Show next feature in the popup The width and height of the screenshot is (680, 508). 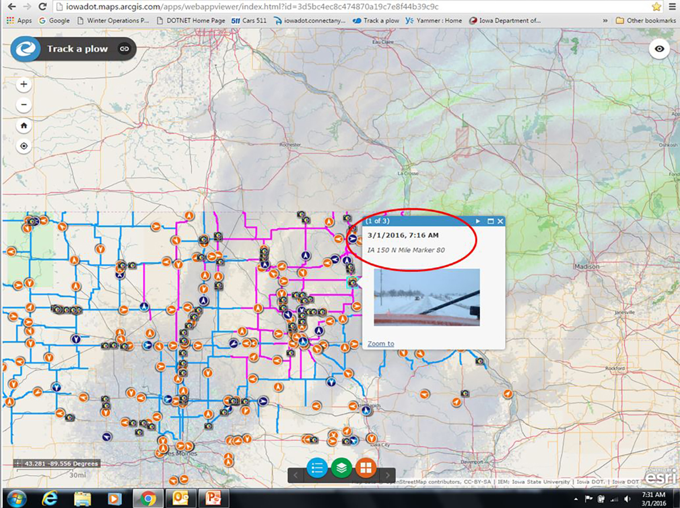click(478, 221)
